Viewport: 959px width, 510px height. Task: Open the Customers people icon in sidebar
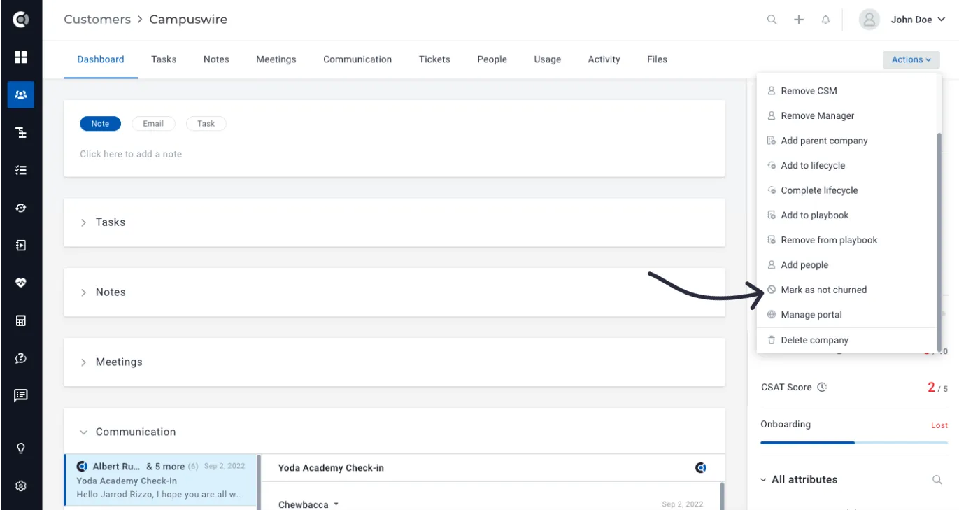pyautogui.click(x=21, y=94)
